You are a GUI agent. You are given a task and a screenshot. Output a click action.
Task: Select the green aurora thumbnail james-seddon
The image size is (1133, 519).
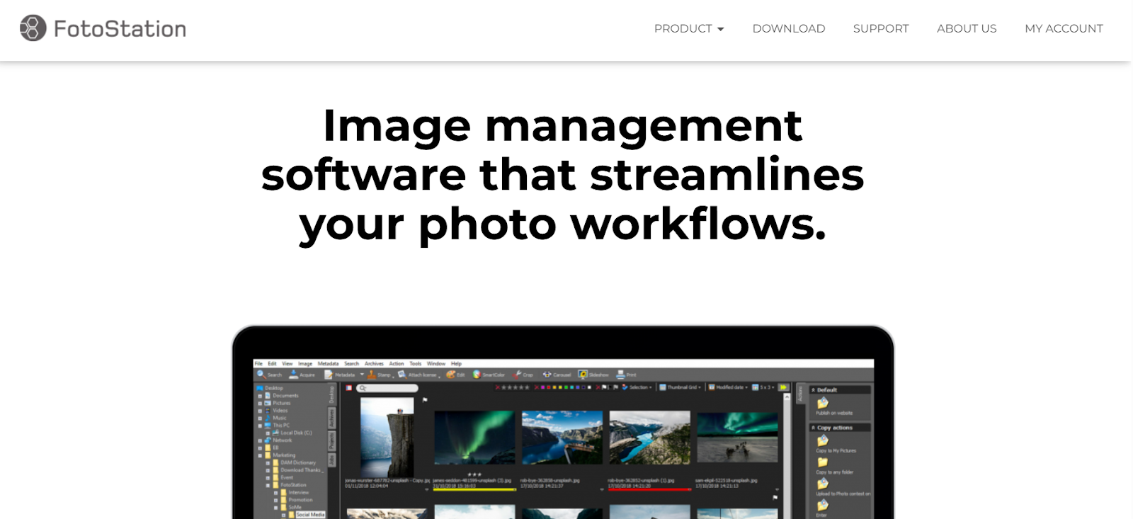(x=474, y=438)
